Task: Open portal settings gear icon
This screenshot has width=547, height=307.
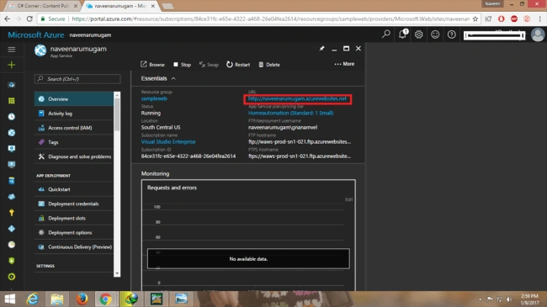Action: (418, 34)
